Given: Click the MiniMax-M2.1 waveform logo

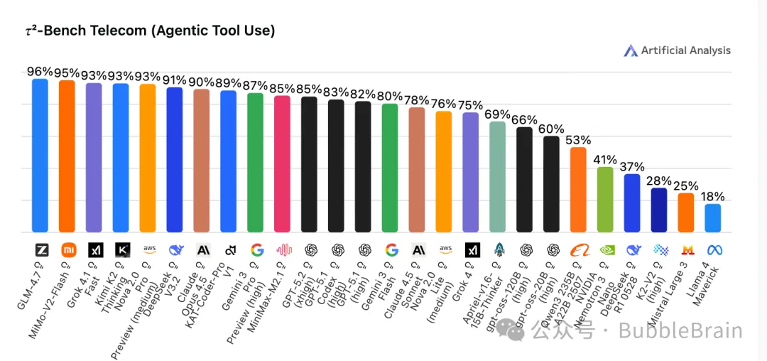Looking at the screenshot, I should [x=283, y=249].
